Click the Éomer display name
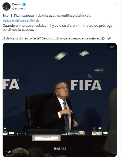Image resolution: width=121 pixels, height=158 pixels. [x=17, y=4]
